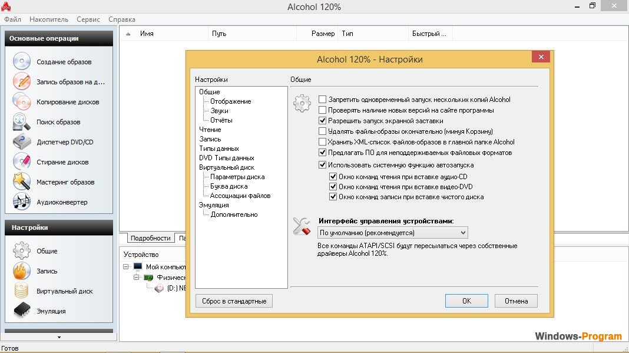629x353 pixels.
Task: Close the Настройки dialog with X
Action: (541, 57)
